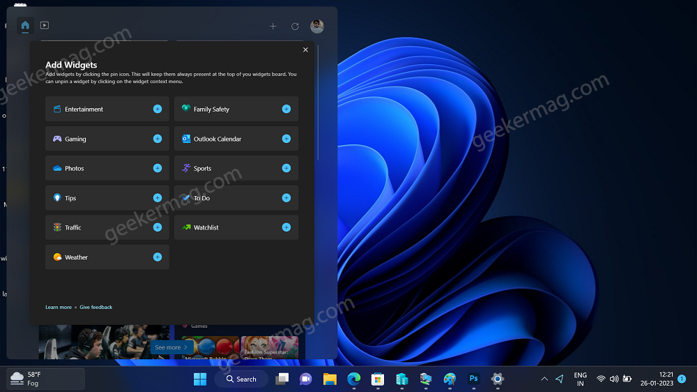This screenshot has width=697, height=392.
Task: Click the battery status tray icon
Action: click(627, 379)
